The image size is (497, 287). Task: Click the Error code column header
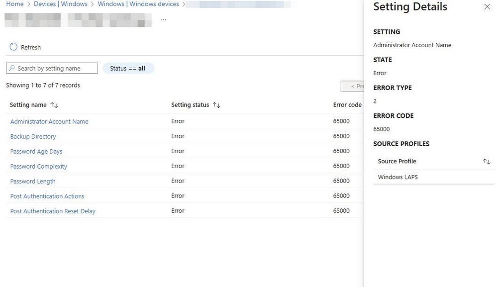pos(347,104)
